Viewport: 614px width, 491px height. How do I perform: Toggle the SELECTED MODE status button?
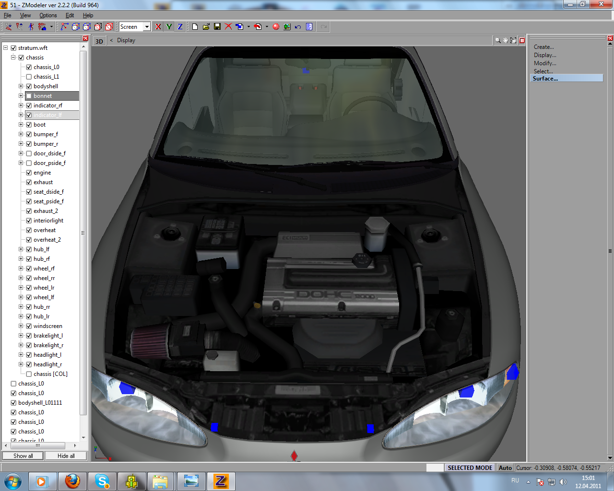[470, 468]
